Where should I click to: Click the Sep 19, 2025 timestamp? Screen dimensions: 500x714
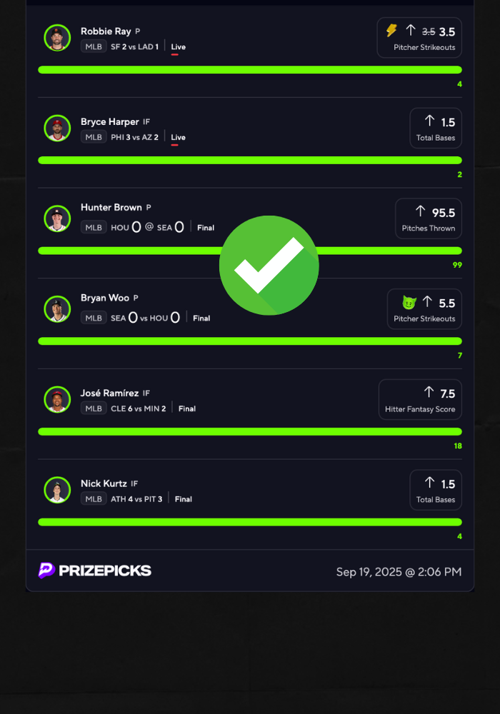399,572
